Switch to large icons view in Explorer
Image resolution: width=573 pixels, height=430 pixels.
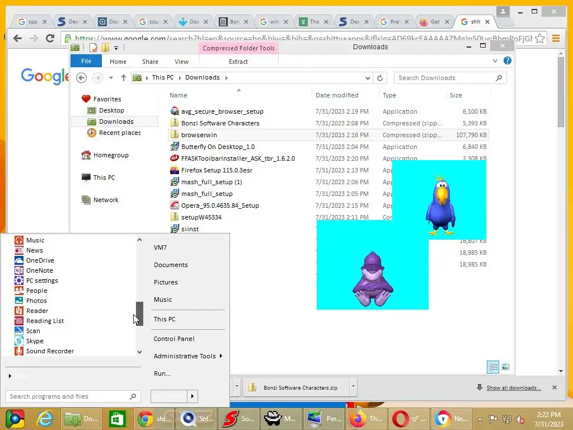[505, 367]
